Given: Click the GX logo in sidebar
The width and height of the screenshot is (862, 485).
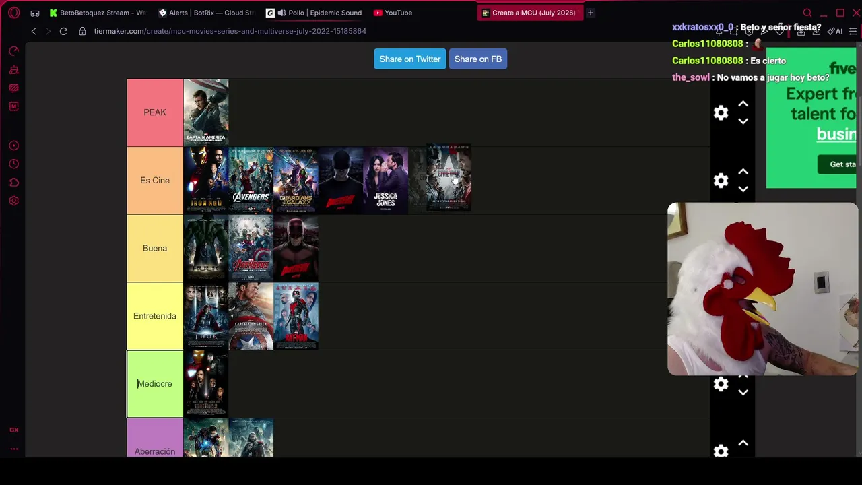Looking at the screenshot, I should pyautogui.click(x=14, y=430).
